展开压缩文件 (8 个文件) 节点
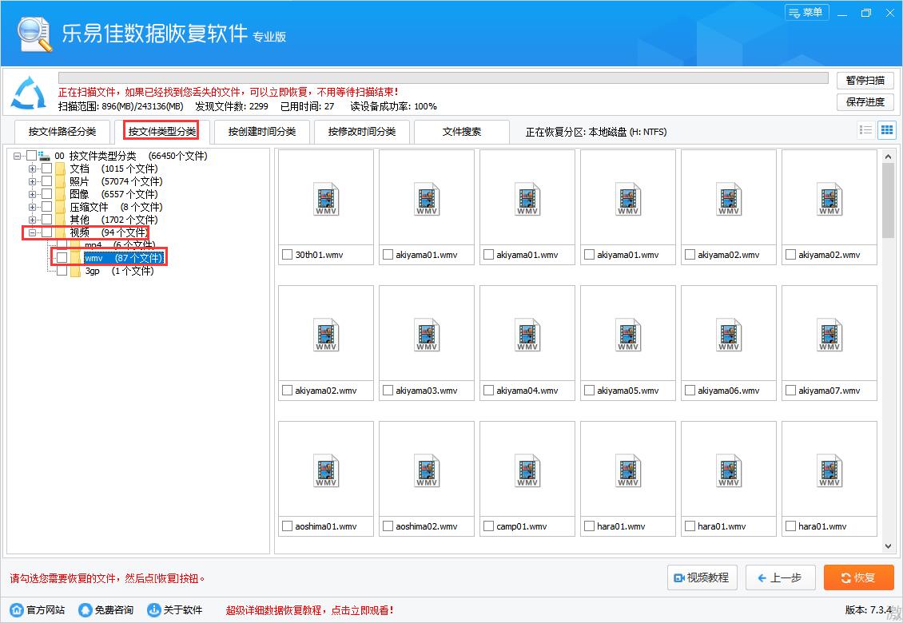 (33, 207)
